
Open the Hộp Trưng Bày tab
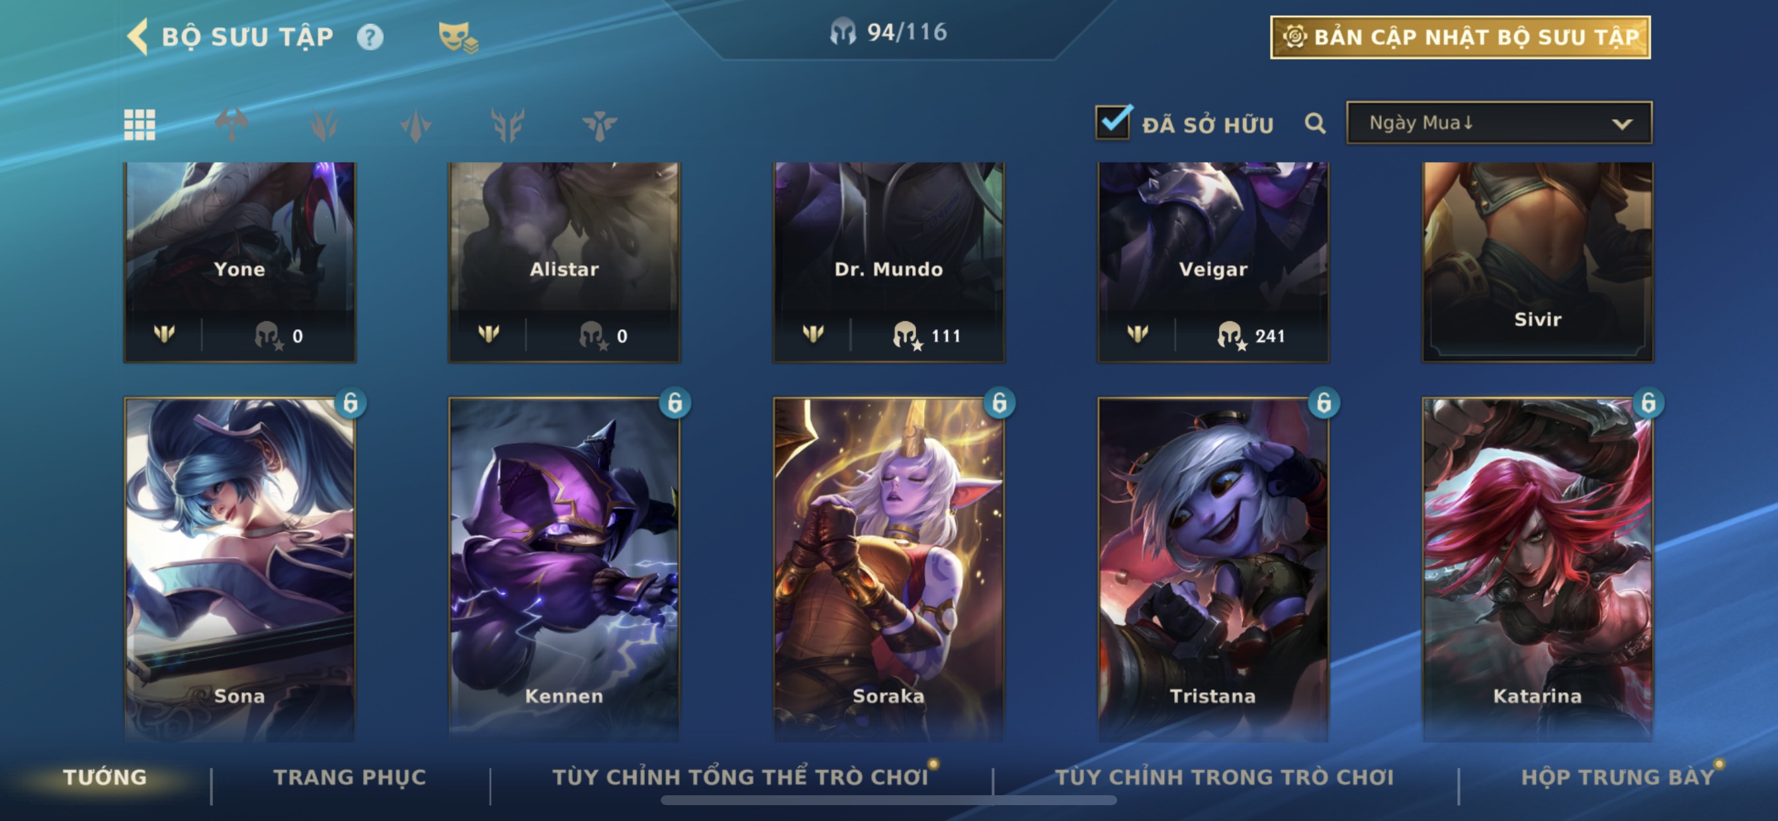tap(1618, 777)
